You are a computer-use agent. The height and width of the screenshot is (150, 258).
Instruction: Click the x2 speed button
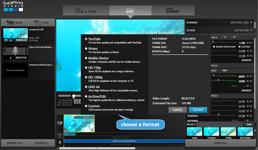pyautogui.click(x=234, y=37)
